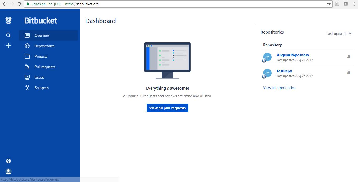Open Projects via the folder icon
The width and height of the screenshot is (358, 182).
pyautogui.click(x=27, y=56)
